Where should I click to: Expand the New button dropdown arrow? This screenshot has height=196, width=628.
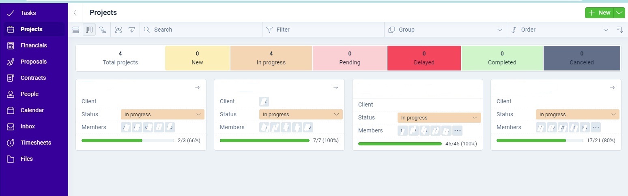619,13
